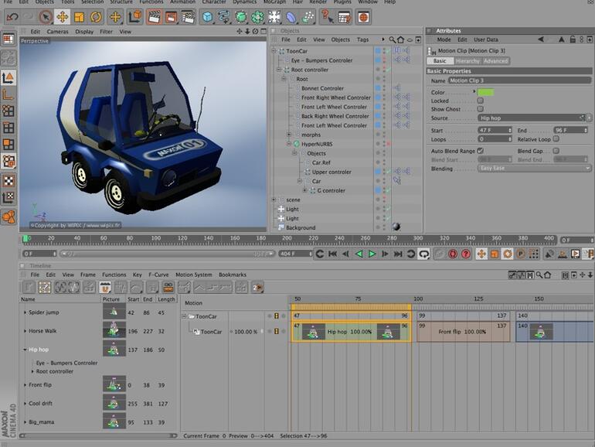Switch to the Advanced attributes tab
Screen dimensions: 595x447
pos(495,61)
